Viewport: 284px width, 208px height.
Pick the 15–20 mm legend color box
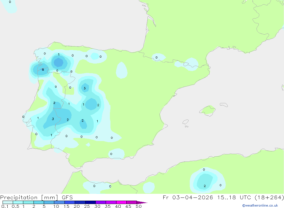(x=70, y=202)
